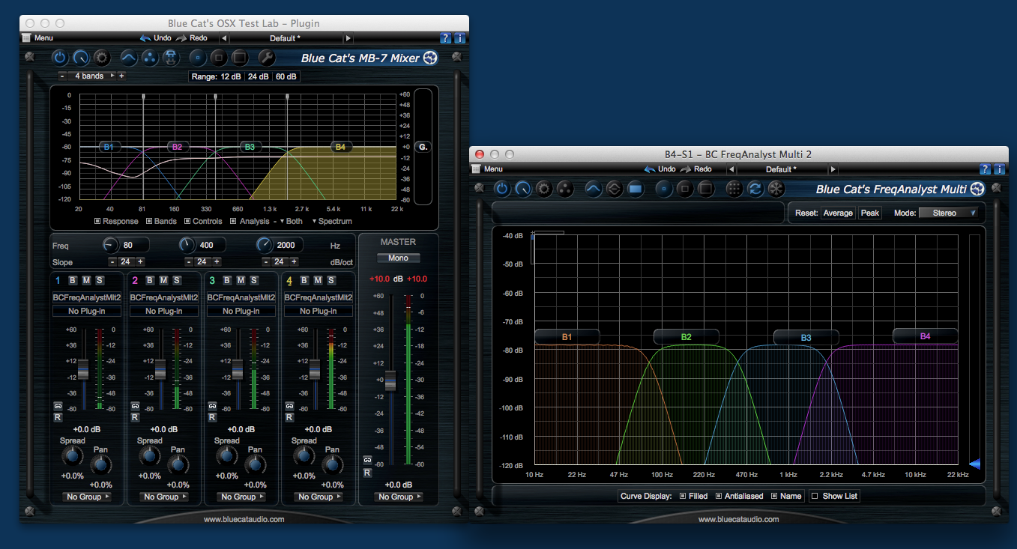This screenshot has height=549, width=1017.
Task: Click the Blue Cat logo beside MB-7 Mixer title
Action: coord(430,58)
